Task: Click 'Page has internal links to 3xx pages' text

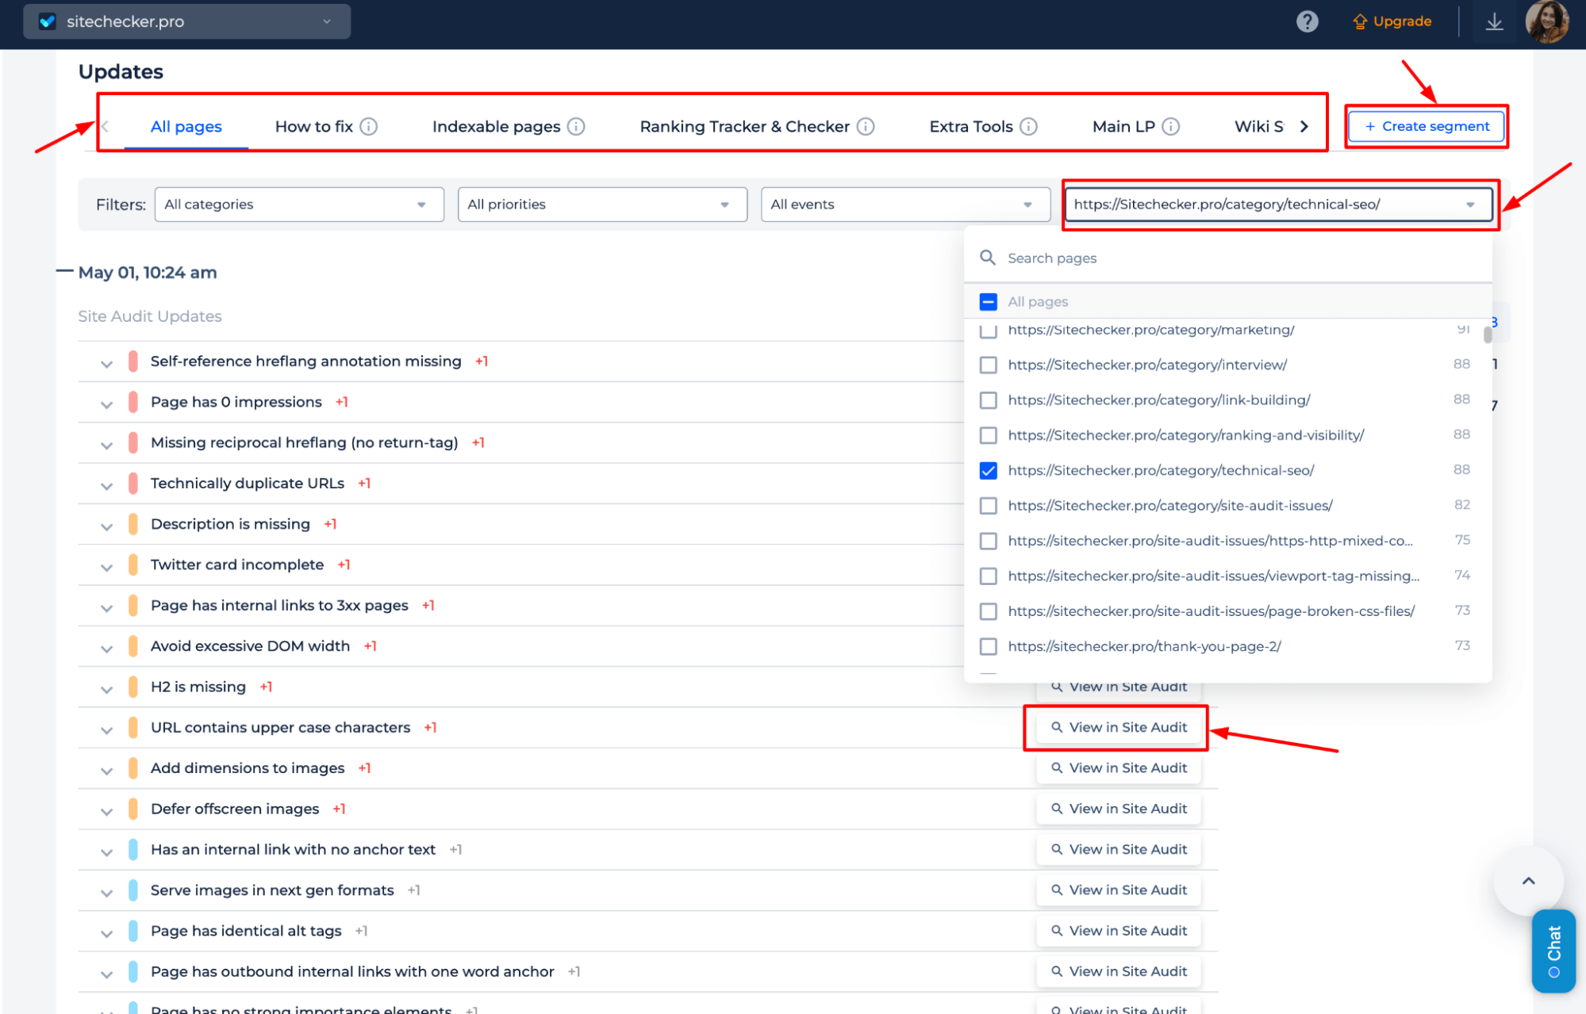Action: pos(279,606)
